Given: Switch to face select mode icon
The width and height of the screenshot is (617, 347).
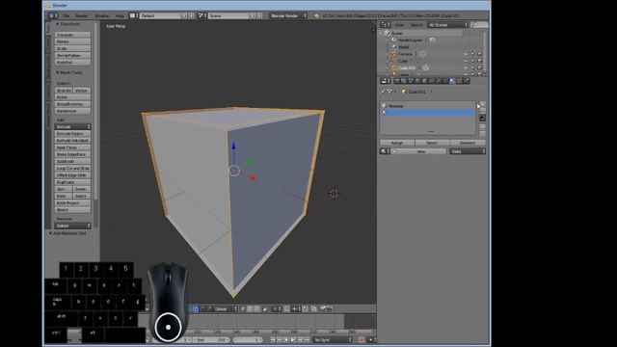Looking at the screenshot, I should pos(256,309).
